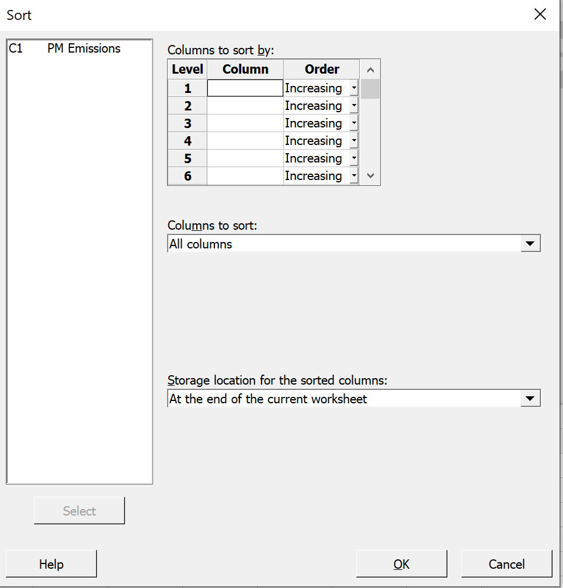Viewport: 563px width, 588px height.
Task: Click the Column header in sort table
Action: (x=245, y=70)
